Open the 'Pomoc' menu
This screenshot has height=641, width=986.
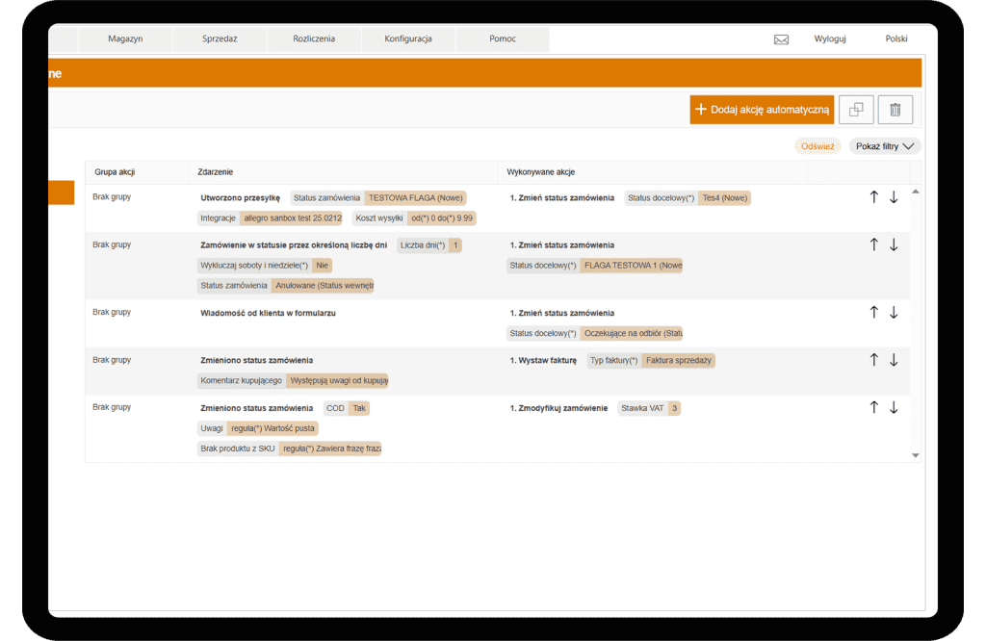click(502, 39)
